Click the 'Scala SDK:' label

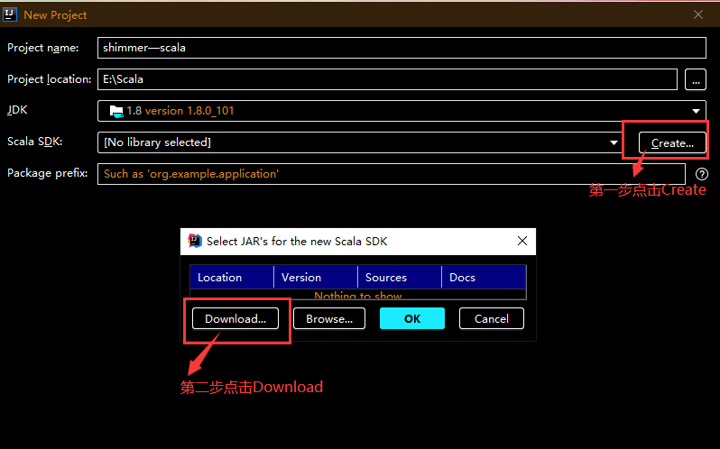[x=34, y=142]
